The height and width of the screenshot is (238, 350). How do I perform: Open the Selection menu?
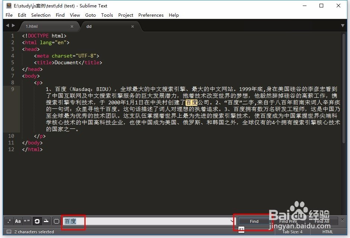tap(41, 15)
